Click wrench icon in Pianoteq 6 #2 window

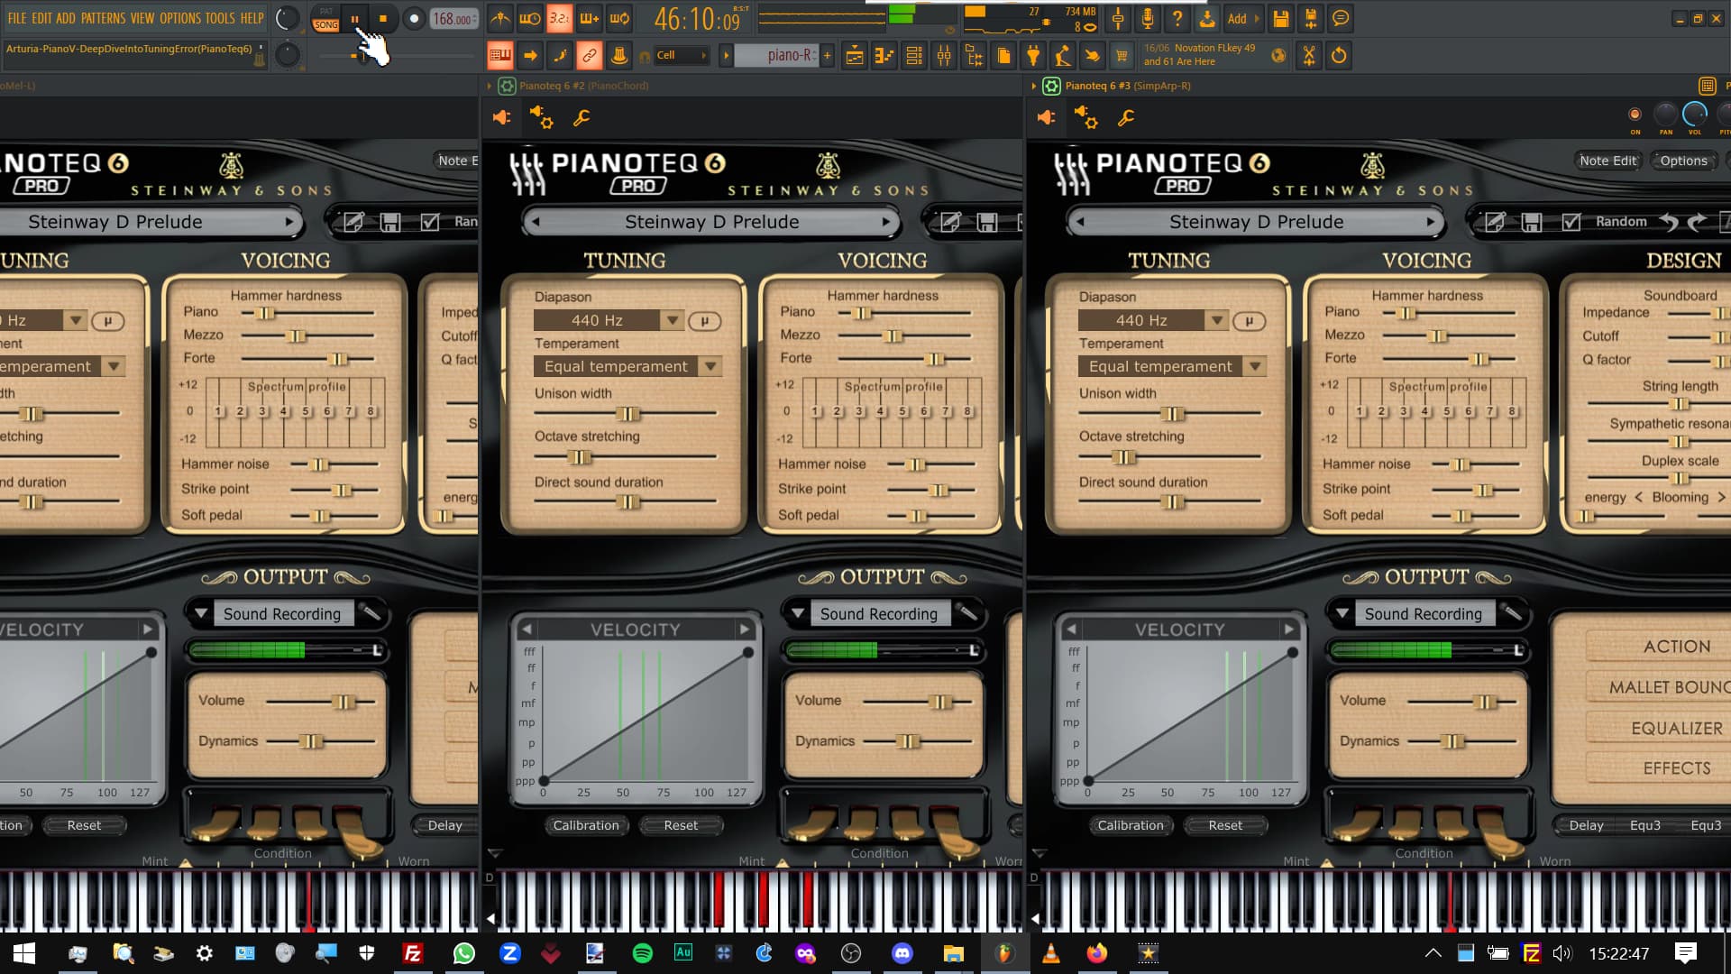click(582, 117)
